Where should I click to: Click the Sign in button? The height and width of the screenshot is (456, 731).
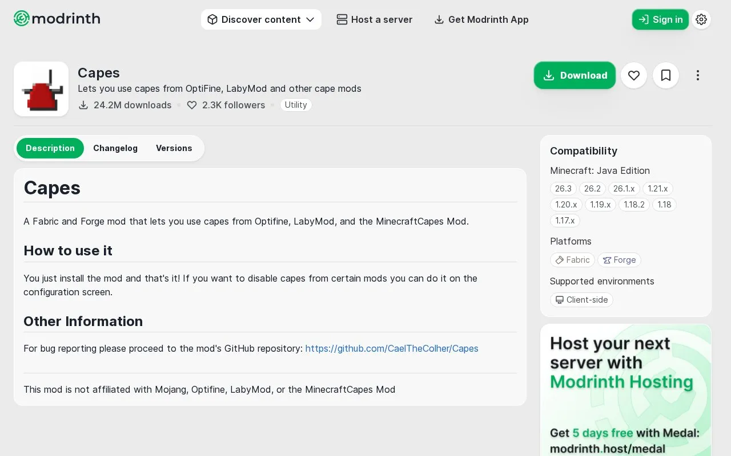tap(660, 19)
